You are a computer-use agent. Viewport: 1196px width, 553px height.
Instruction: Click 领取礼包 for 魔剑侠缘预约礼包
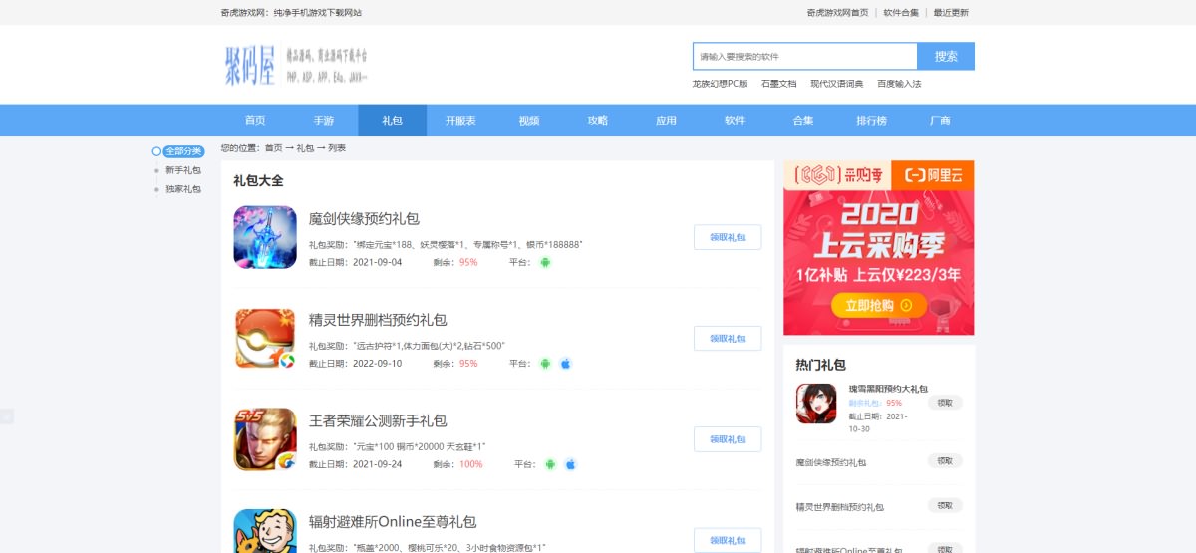coord(727,237)
